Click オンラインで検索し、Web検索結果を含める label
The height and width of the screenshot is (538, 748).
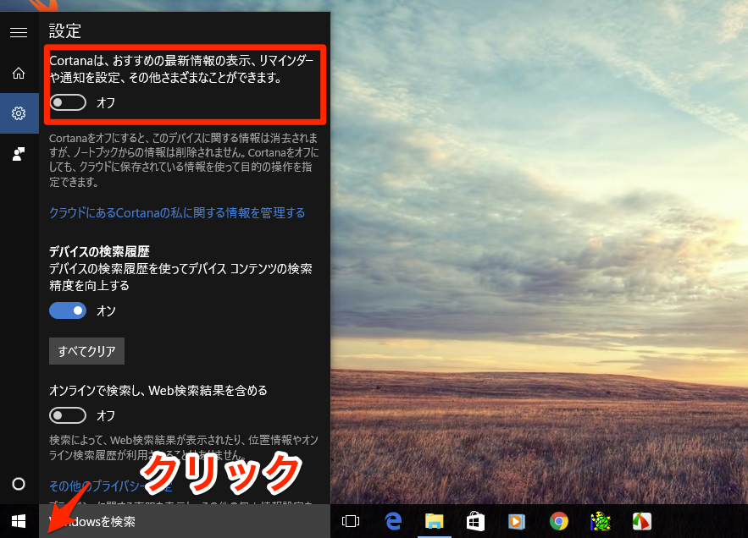tap(158, 390)
